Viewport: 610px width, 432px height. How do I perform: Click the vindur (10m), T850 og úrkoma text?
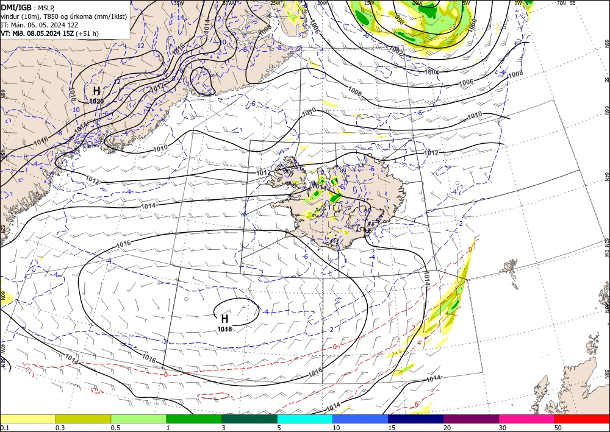click(x=64, y=16)
